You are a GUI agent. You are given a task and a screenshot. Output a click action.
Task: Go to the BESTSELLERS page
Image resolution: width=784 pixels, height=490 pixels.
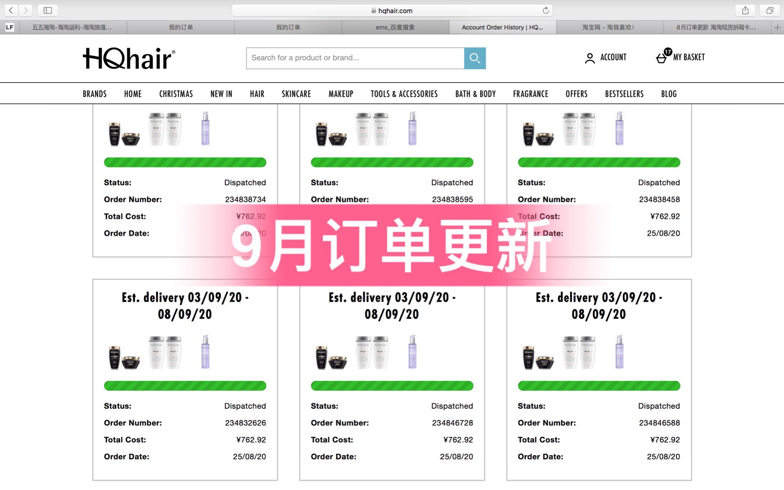coord(624,94)
